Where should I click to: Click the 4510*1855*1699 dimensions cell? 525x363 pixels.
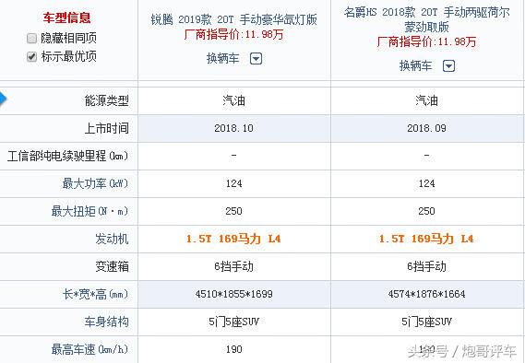(233, 294)
